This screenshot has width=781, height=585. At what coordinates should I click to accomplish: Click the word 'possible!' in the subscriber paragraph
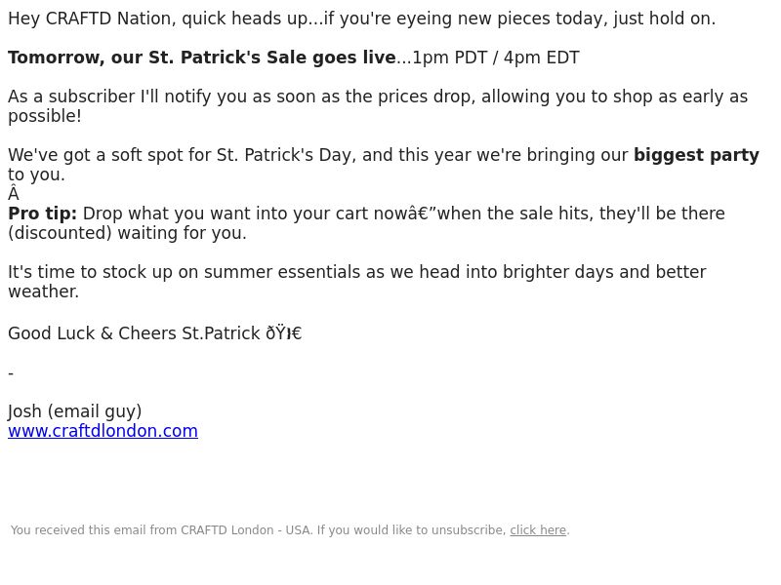tap(45, 116)
